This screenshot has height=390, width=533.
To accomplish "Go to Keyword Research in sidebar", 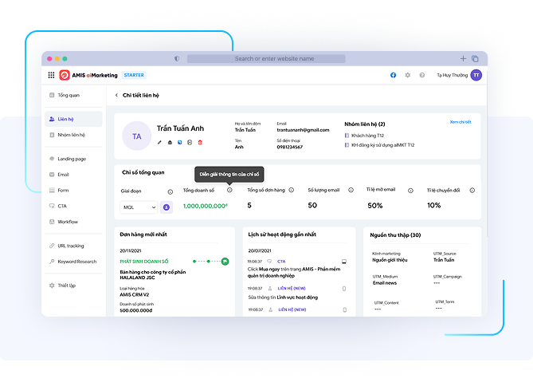I will point(76,262).
